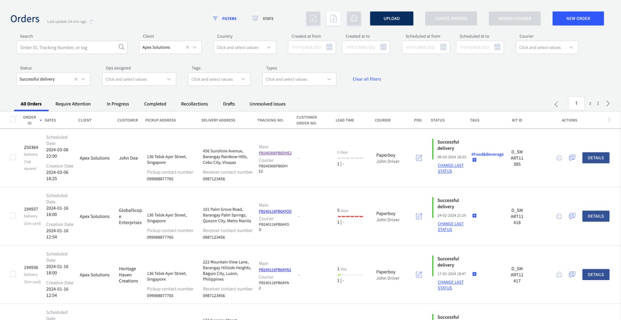Click the POD edit icon for order 250364

[419, 158]
